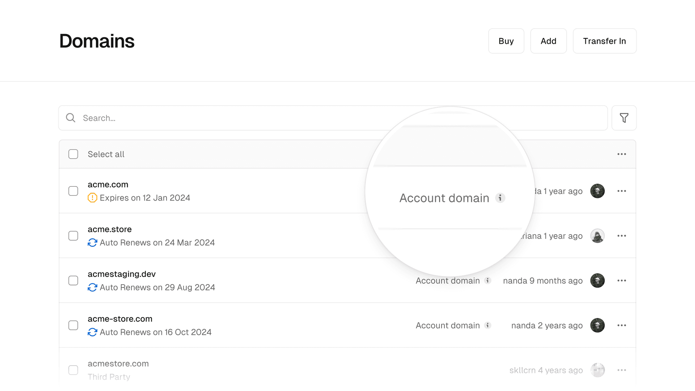Click auto-renew icon under acme.store
Viewport: 695px width, 391px height.
point(92,243)
